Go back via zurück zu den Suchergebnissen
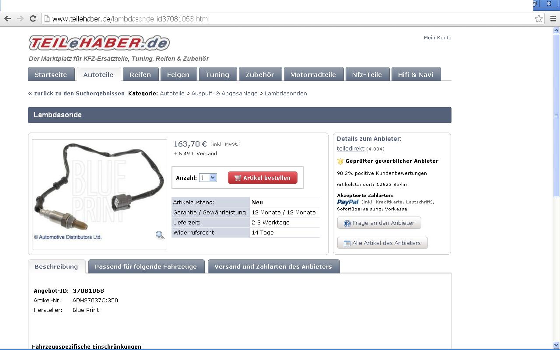The image size is (560, 350). pyautogui.click(x=76, y=94)
